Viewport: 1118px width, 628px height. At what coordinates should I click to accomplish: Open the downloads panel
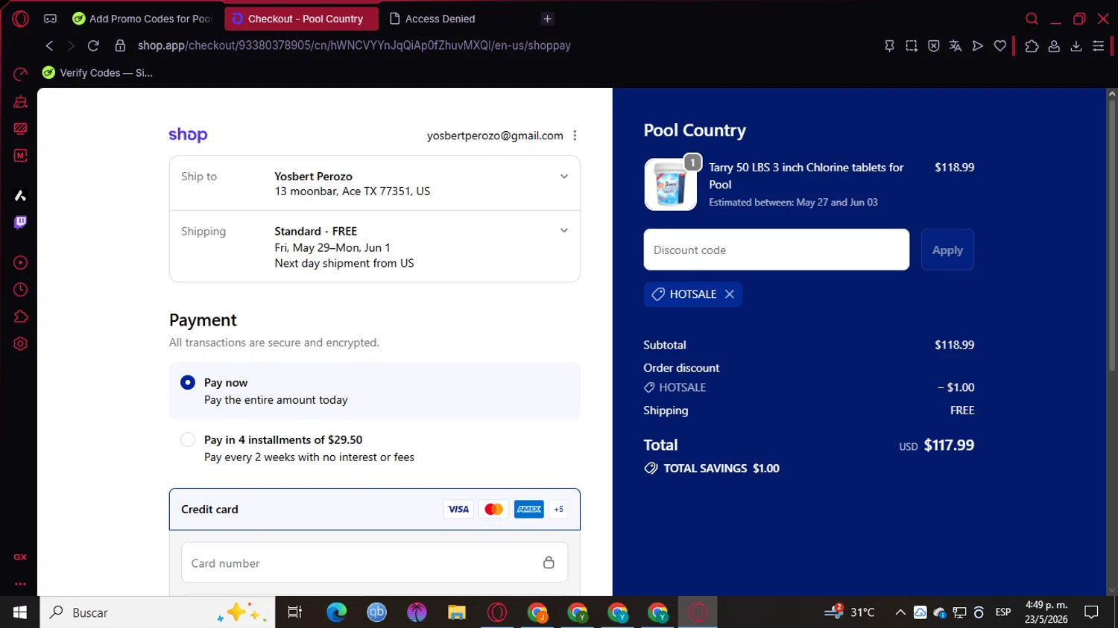(1076, 46)
